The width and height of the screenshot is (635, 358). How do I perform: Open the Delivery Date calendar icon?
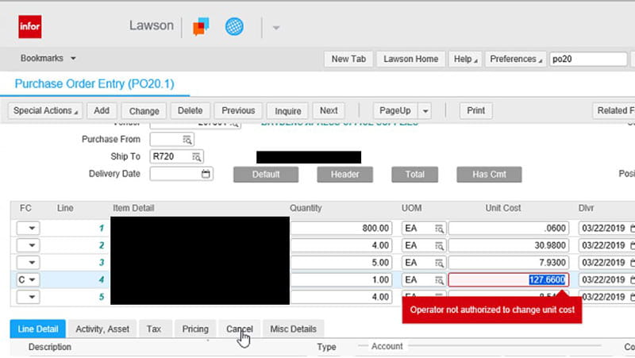click(x=206, y=174)
